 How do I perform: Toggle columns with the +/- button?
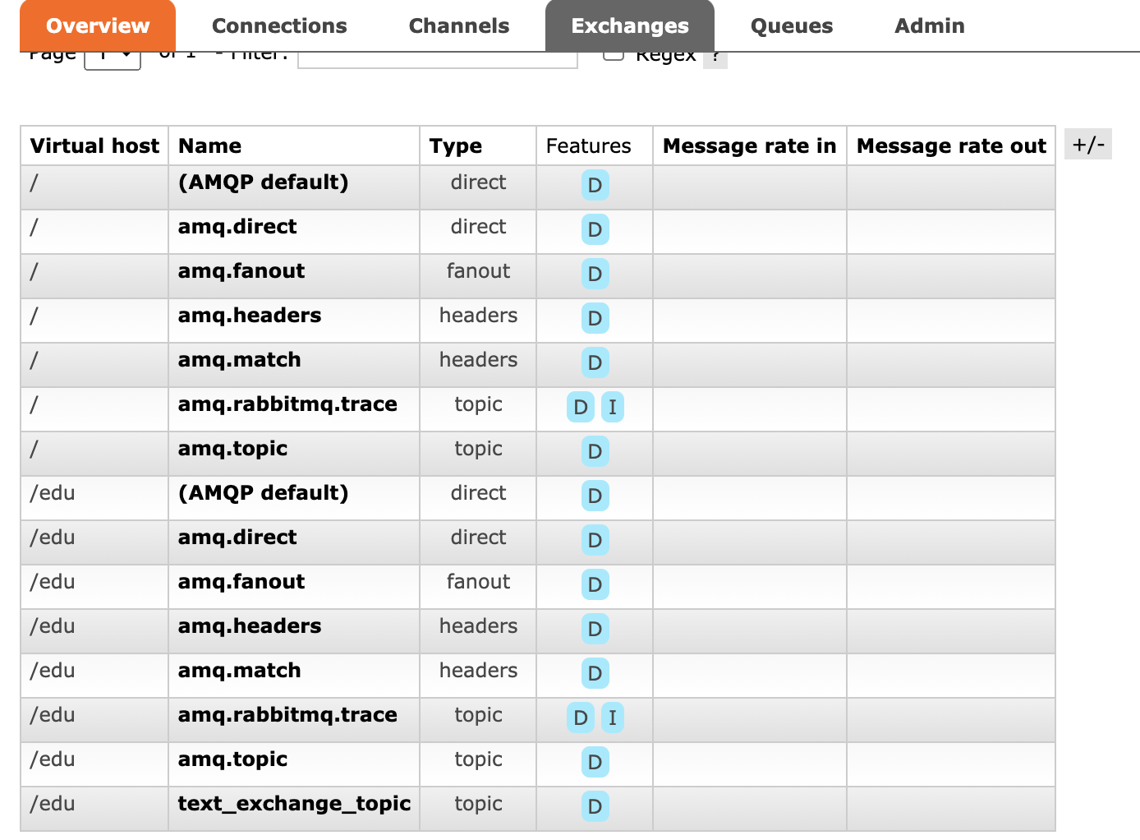[x=1087, y=145]
